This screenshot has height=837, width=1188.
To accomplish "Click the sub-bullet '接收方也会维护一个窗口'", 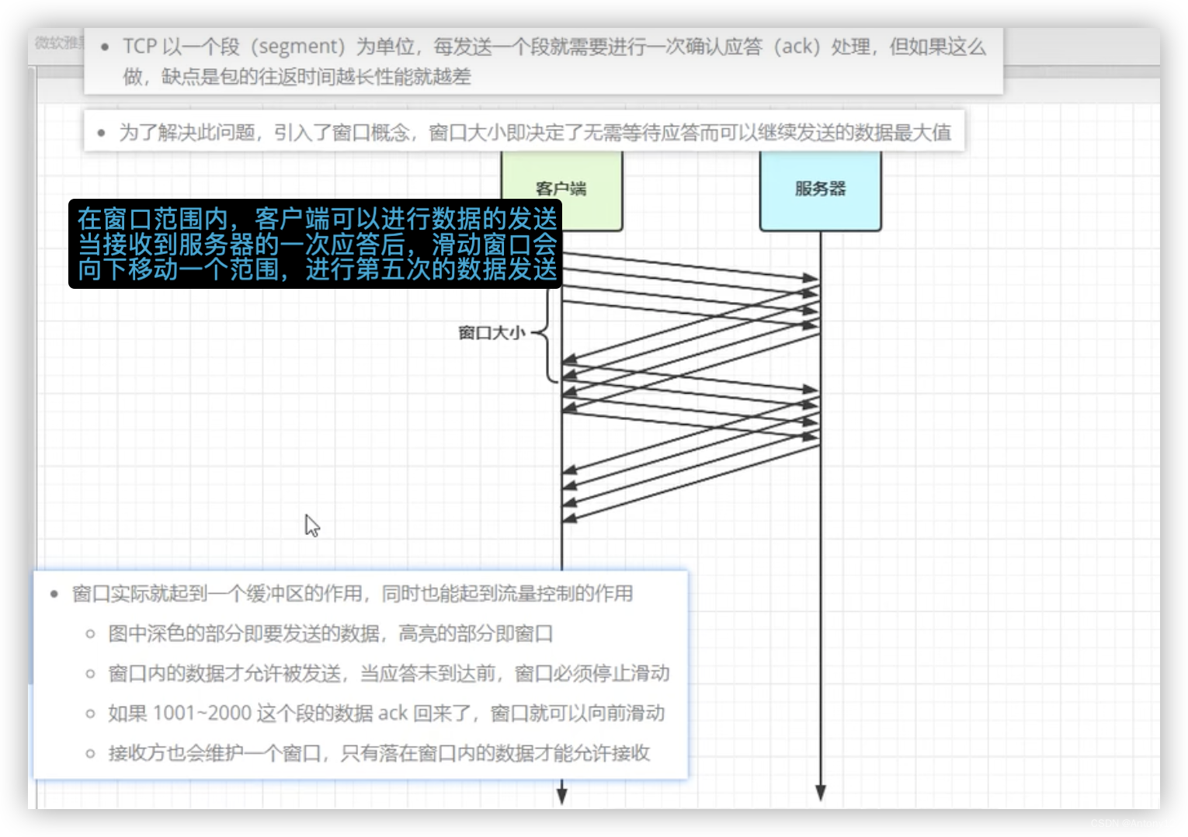I will (x=379, y=752).
